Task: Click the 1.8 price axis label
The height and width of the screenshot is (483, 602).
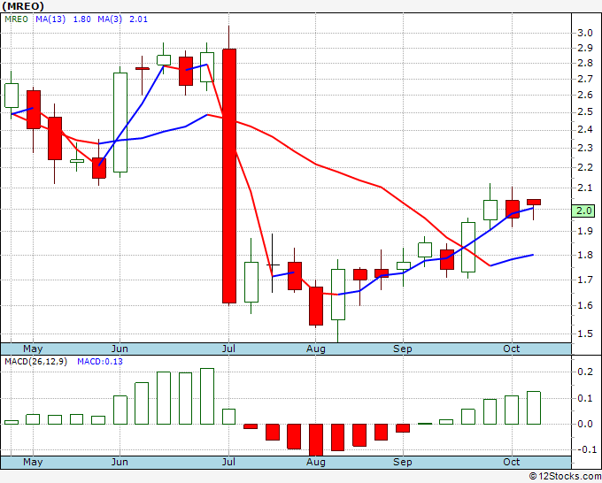Action: pos(585,255)
